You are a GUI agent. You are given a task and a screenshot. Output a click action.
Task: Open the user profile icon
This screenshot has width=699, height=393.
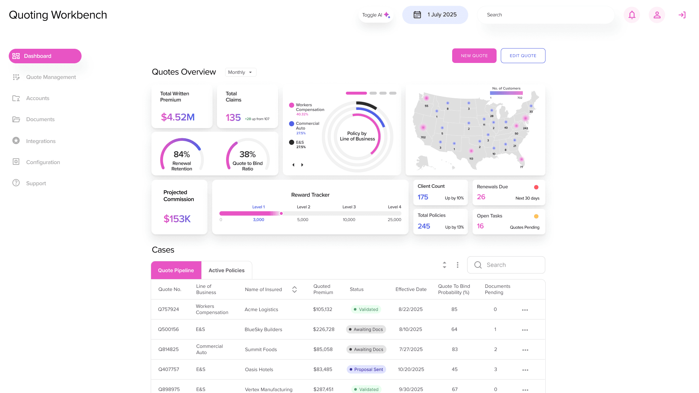(x=657, y=15)
